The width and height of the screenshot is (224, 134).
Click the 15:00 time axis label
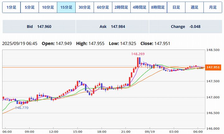77,132
